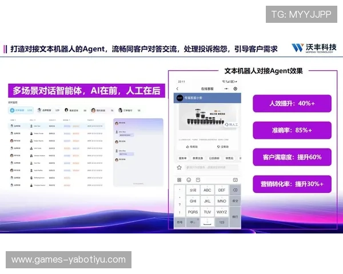Tap the DEF key on keyboard
343x274 pixels.
coord(222,190)
